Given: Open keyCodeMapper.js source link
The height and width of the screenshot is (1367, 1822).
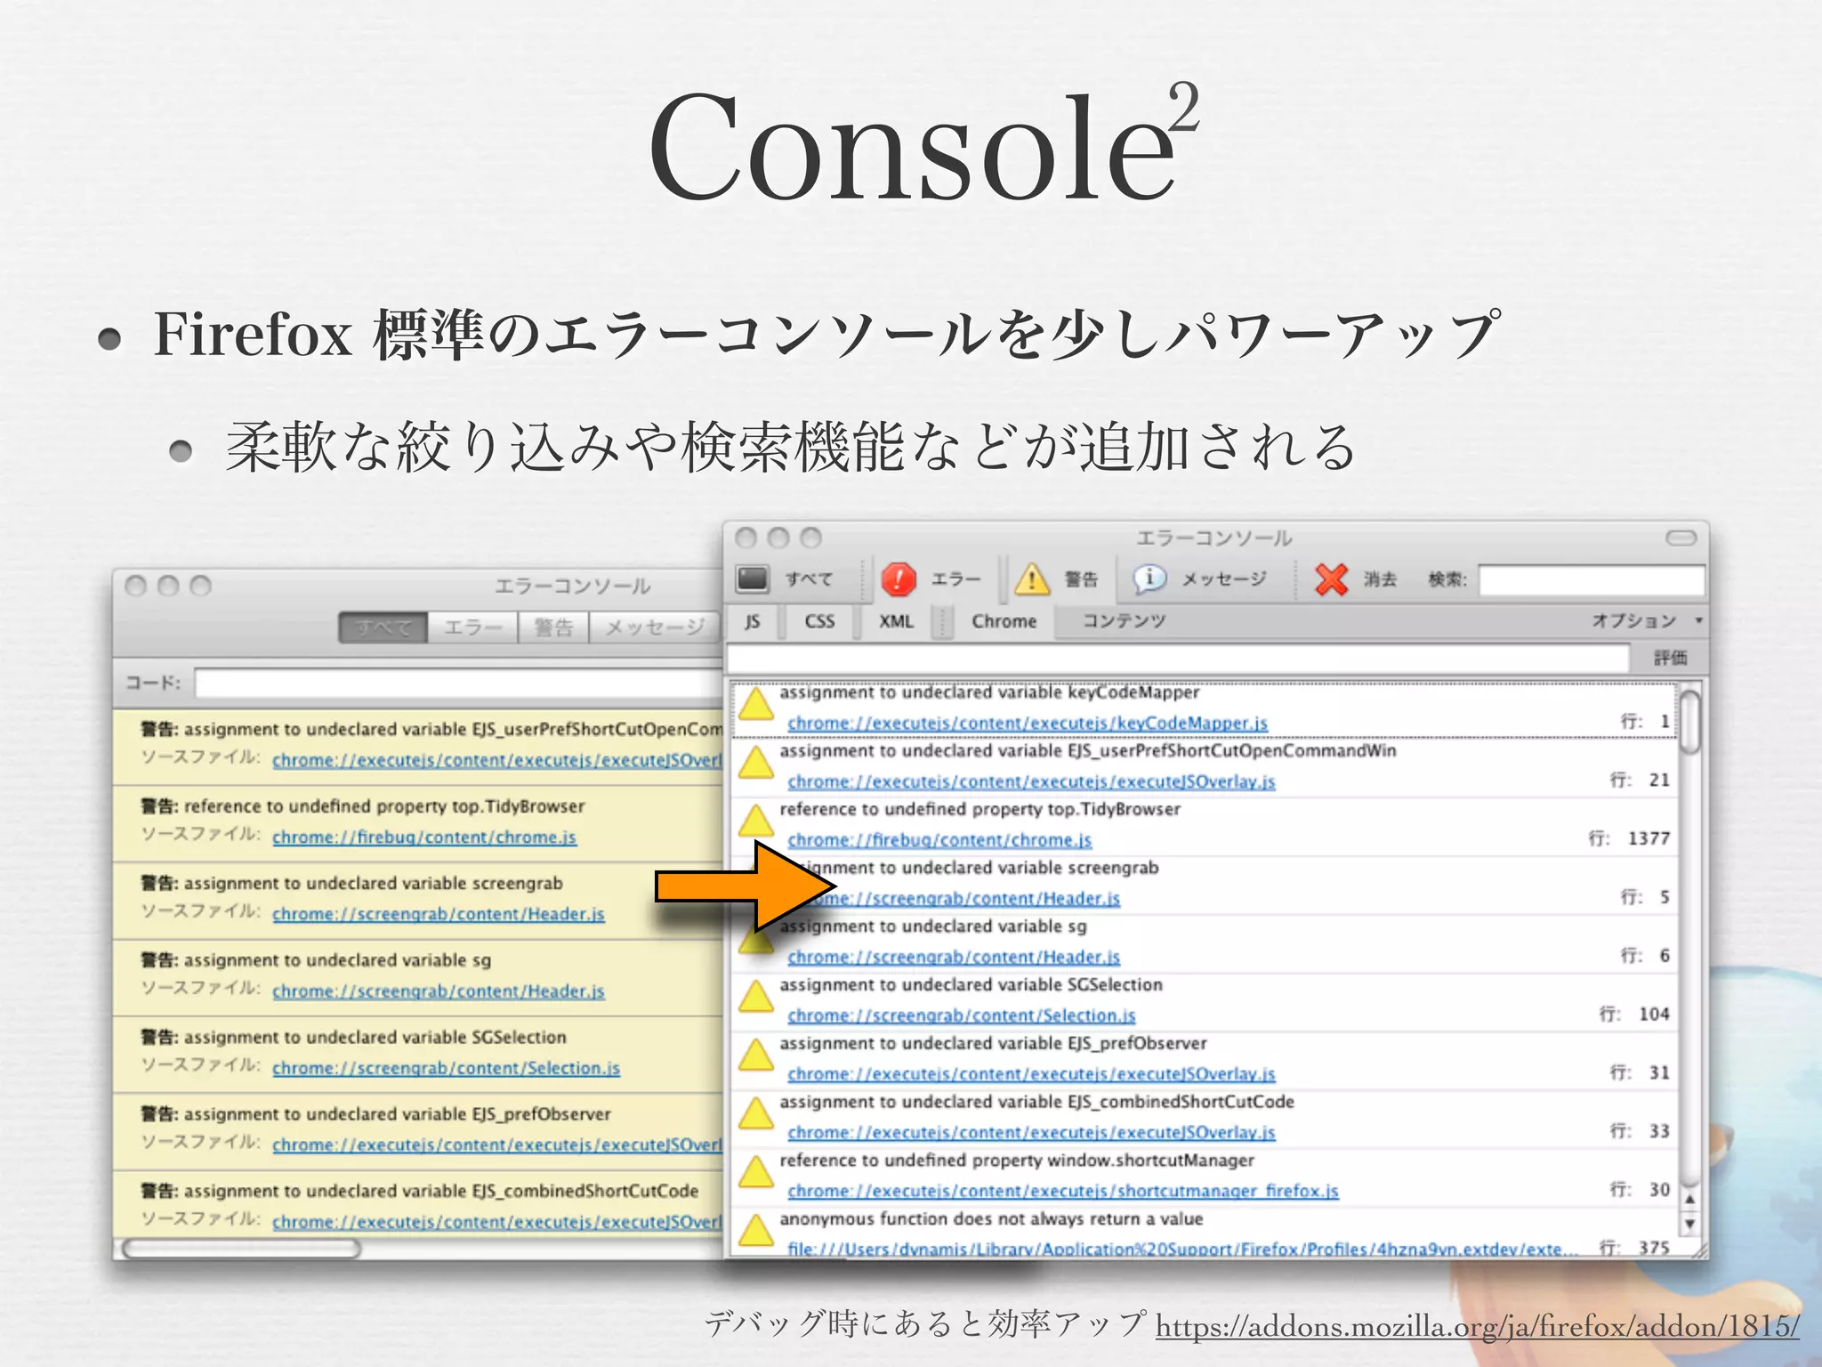Looking at the screenshot, I should click(1028, 723).
